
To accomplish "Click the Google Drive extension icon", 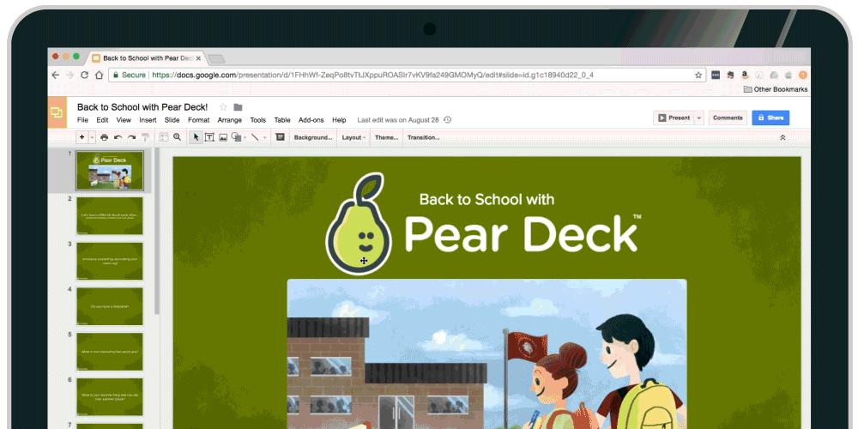I will [x=774, y=75].
